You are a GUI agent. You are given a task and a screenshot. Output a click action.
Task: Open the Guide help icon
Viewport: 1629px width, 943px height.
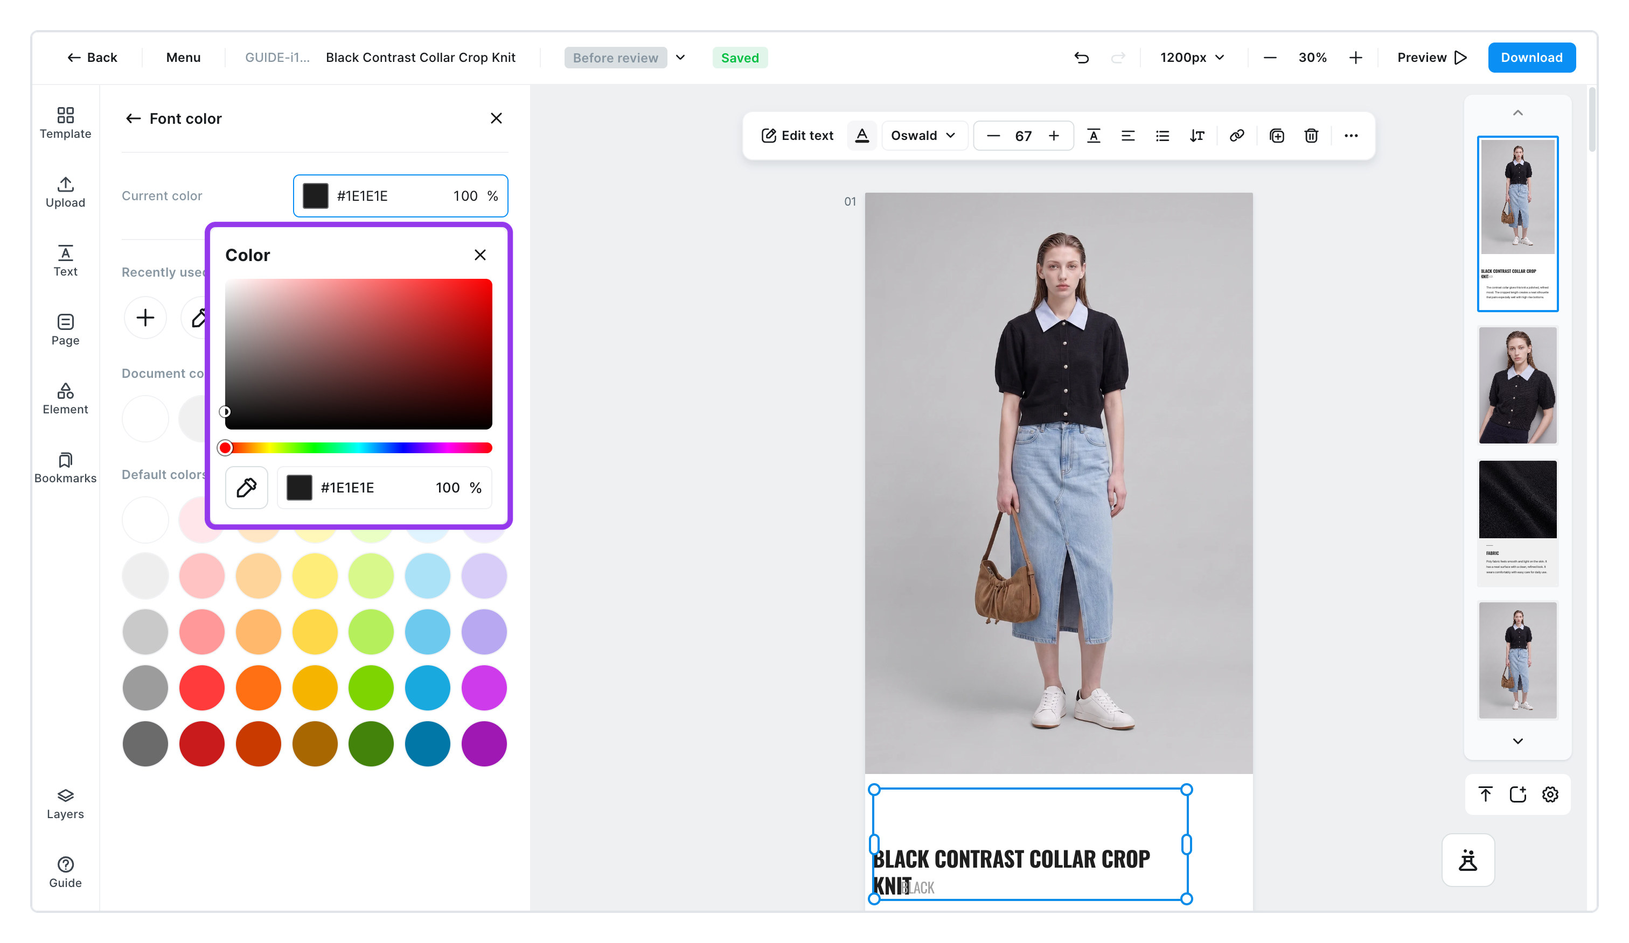[x=65, y=872]
